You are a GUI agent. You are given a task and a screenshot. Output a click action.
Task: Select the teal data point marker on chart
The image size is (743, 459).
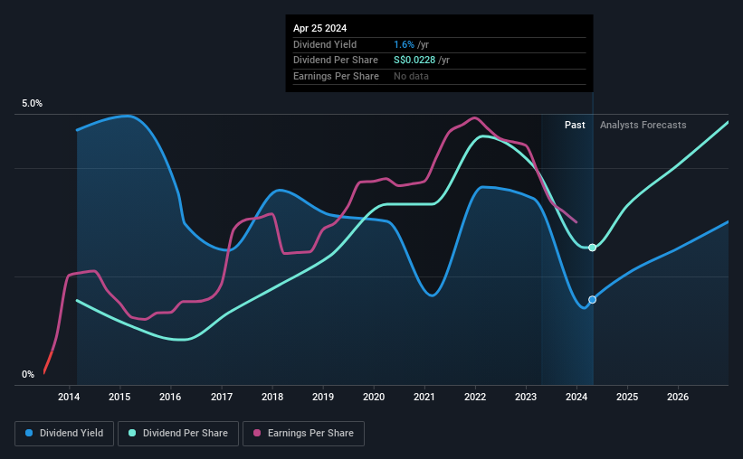(x=592, y=248)
